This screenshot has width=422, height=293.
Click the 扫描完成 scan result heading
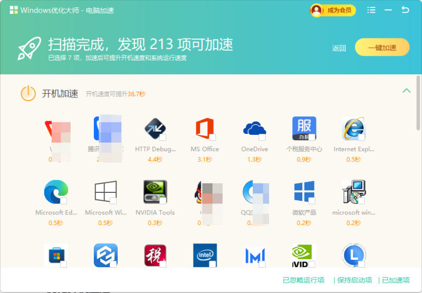tap(140, 44)
